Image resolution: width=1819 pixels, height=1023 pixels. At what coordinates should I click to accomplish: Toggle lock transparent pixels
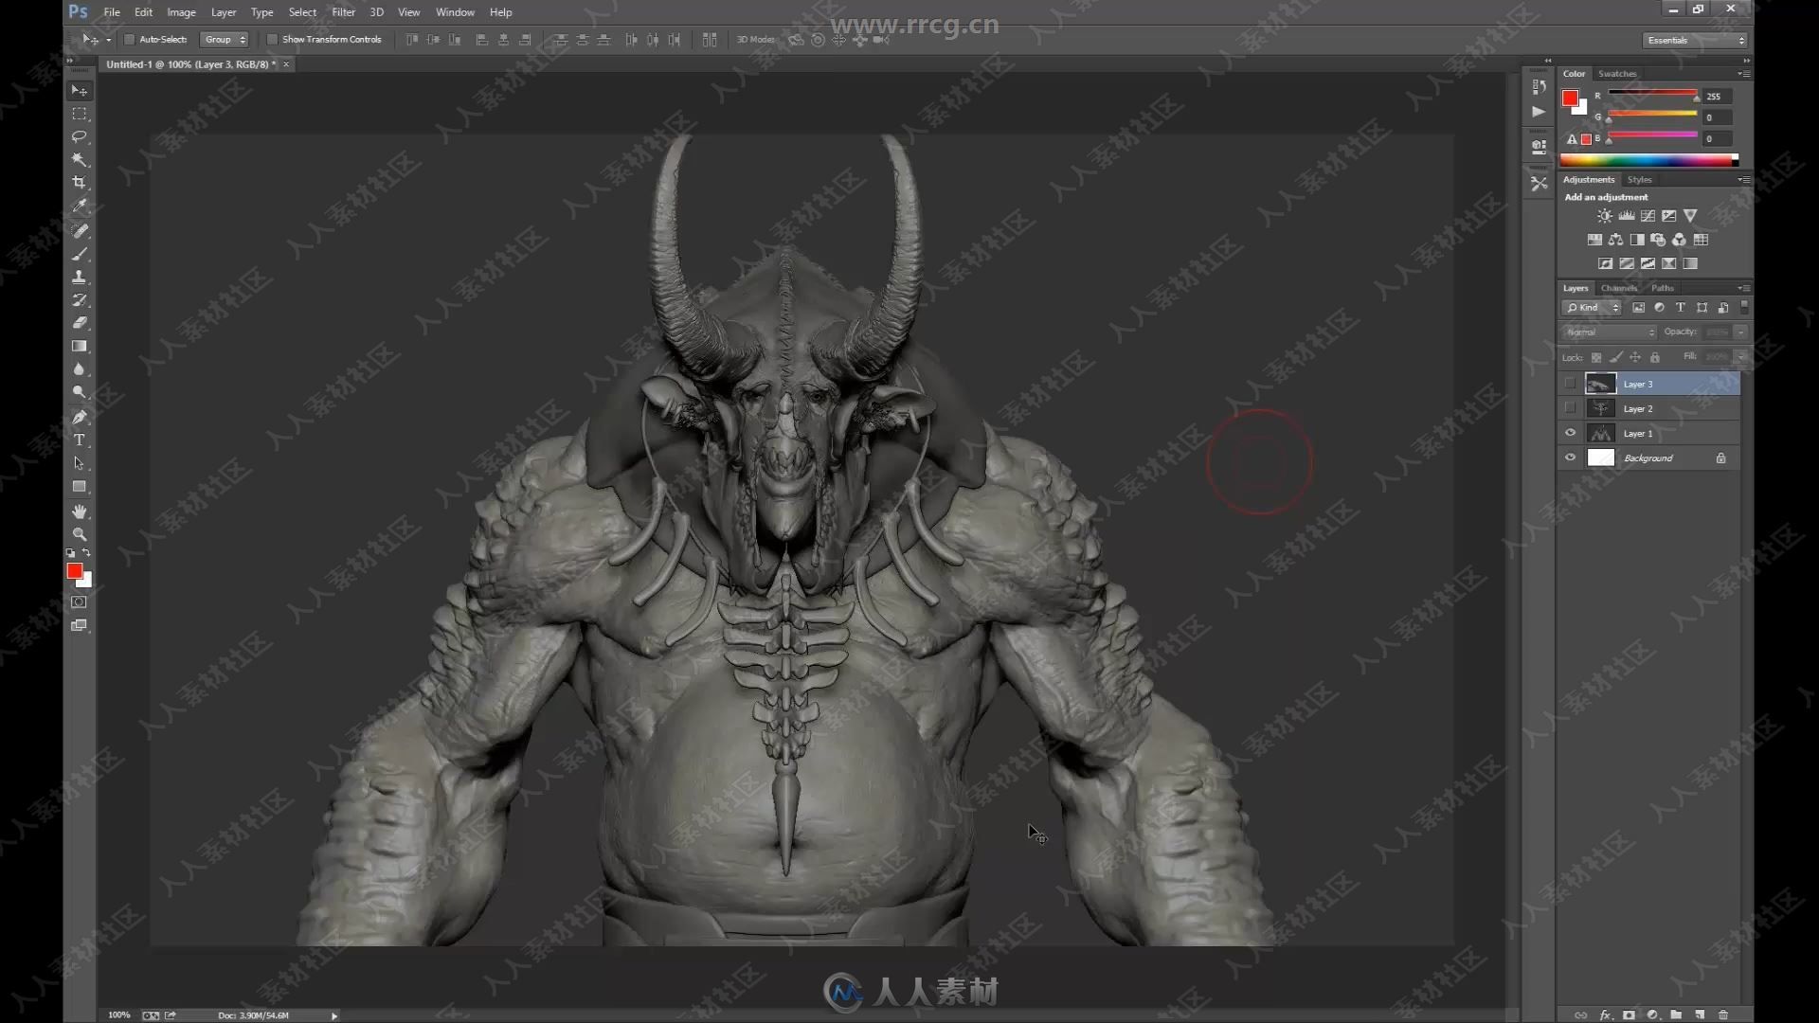click(1596, 357)
